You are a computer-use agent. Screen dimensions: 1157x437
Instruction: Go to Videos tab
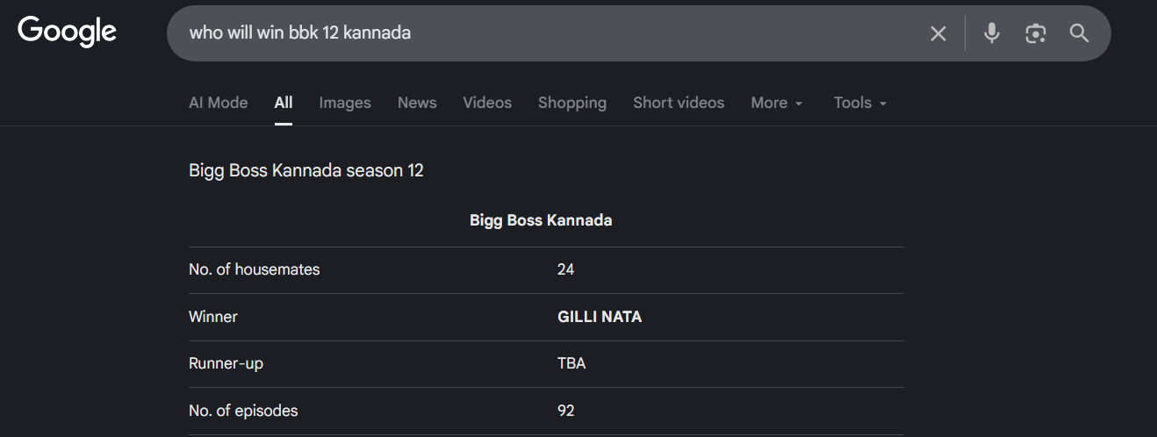click(x=487, y=103)
